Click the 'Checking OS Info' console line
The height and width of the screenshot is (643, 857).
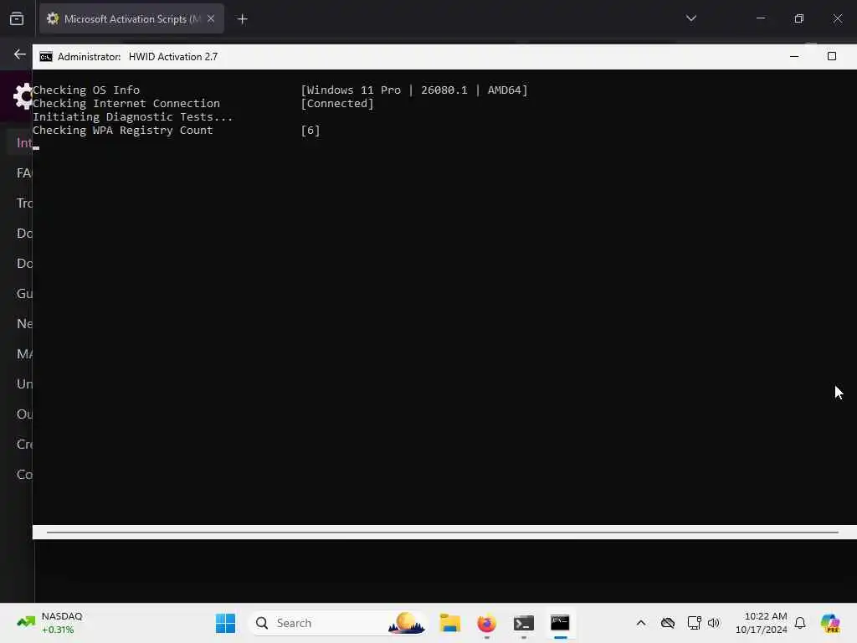click(86, 90)
